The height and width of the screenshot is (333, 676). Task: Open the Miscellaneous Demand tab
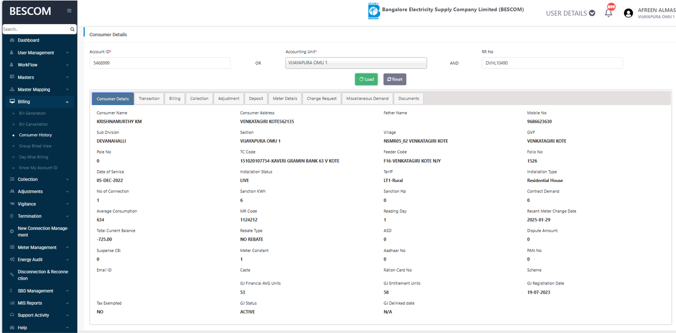(x=367, y=99)
